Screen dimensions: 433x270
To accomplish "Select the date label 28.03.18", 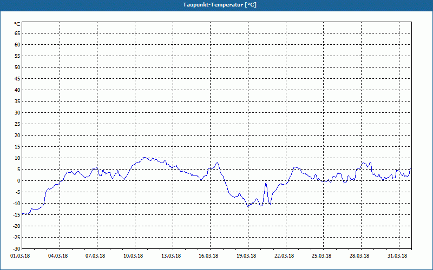I will point(359,256).
